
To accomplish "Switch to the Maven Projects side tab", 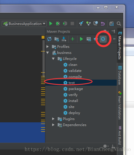I will click(x=120, y=45).
